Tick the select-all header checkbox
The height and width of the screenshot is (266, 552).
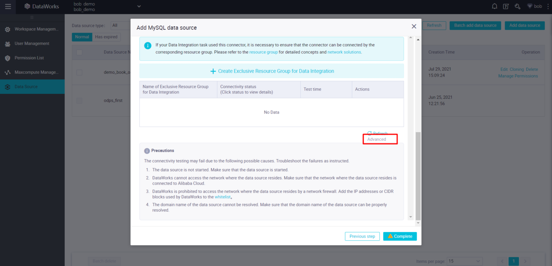(x=79, y=52)
